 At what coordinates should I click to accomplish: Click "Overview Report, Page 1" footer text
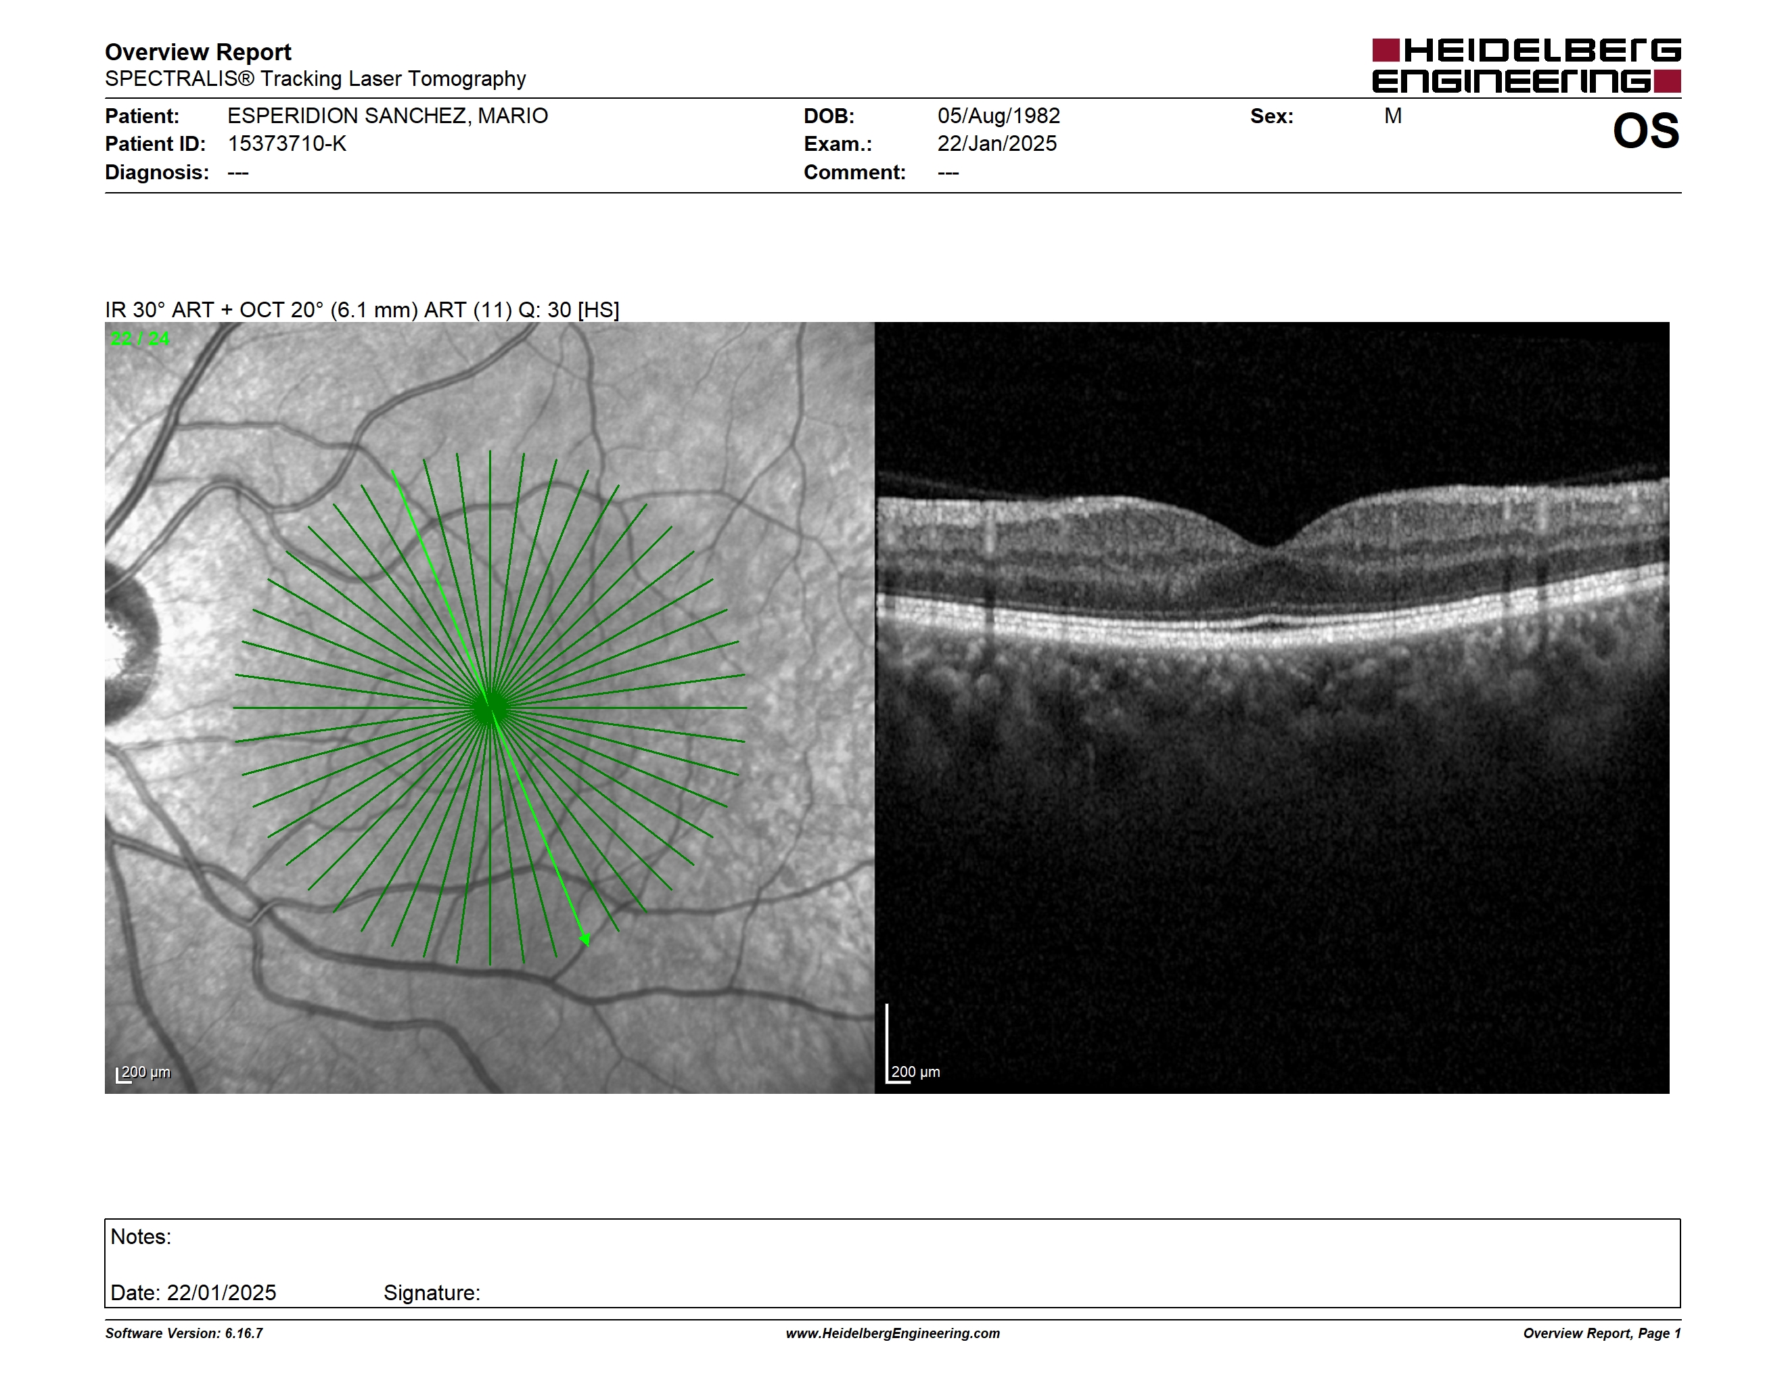tap(1601, 1333)
